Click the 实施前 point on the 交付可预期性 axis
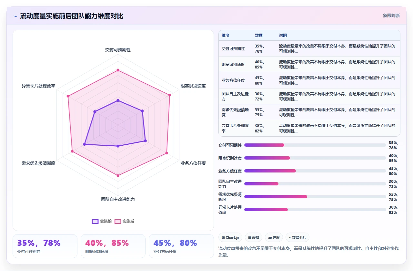413x271 pixels. point(118,100)
